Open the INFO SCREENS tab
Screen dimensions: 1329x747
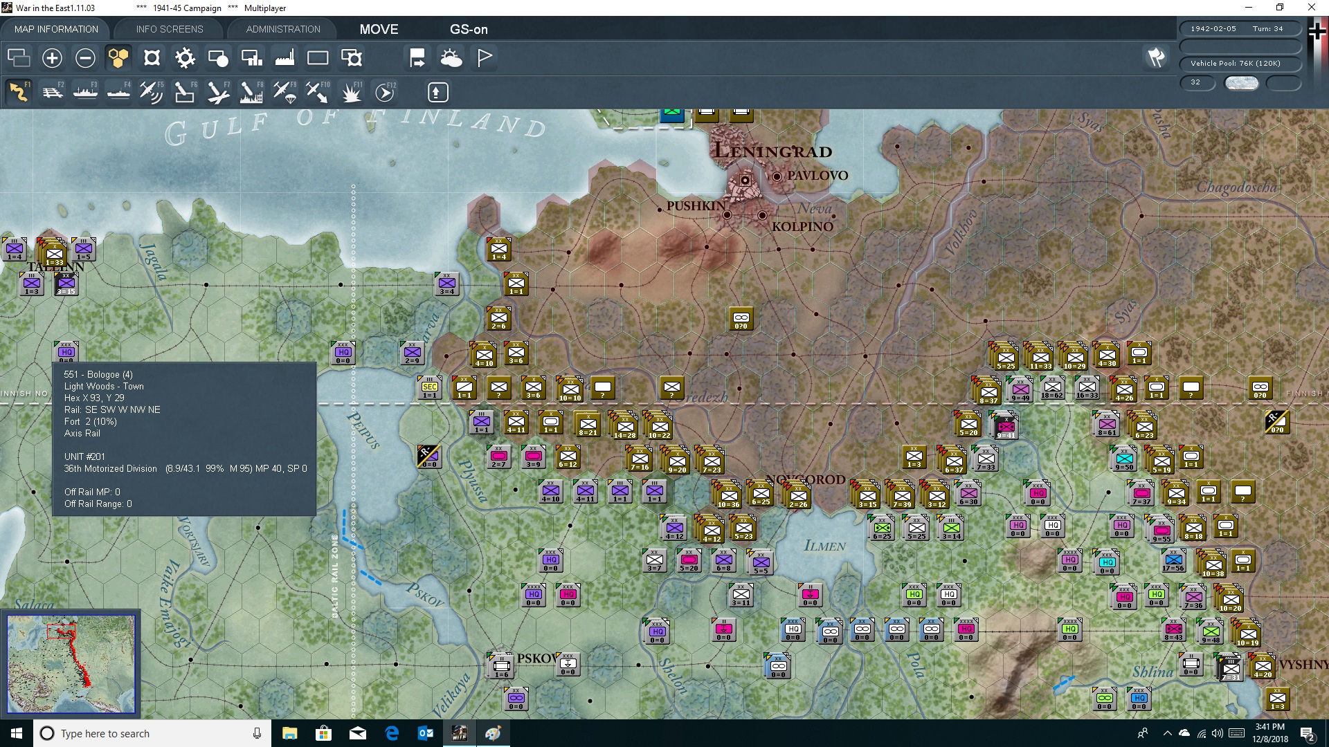tap(170, 29)
